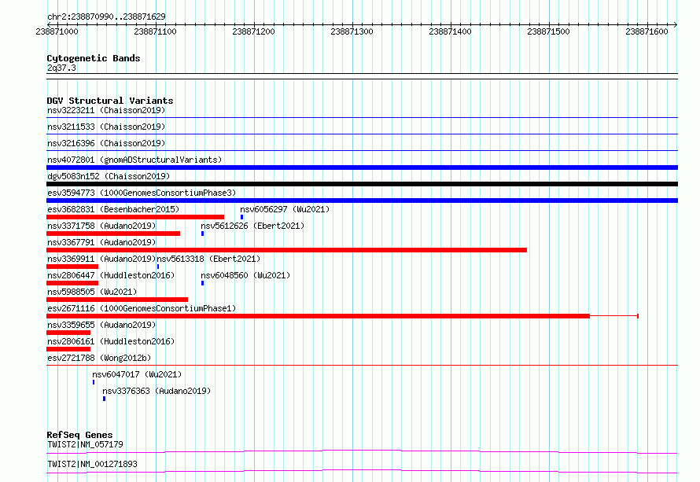Open nsv3359655 (Audano2019) variant label
700x482 pixels.
tap(101, 325)
